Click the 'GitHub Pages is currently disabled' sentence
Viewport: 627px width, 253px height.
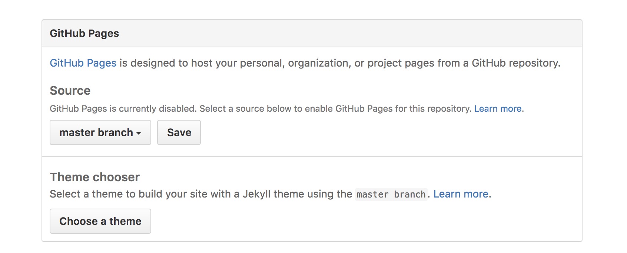click(123, 109)
